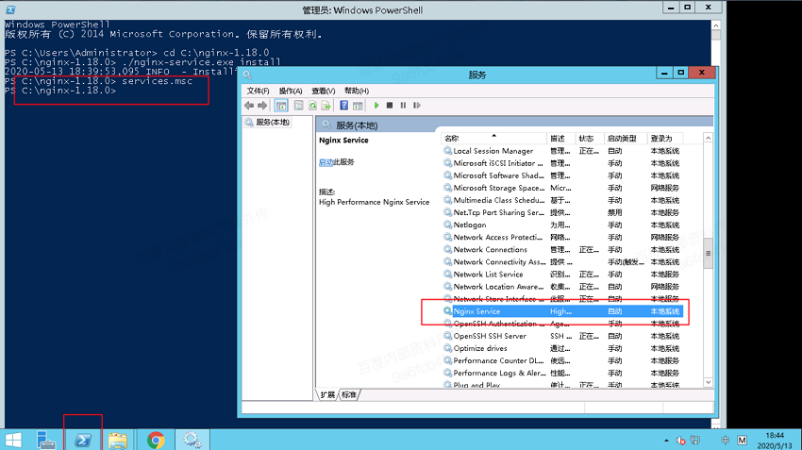802x450 pixels.
Task: Sort by the 登录为 column header
Action: (x=665, y=138)
